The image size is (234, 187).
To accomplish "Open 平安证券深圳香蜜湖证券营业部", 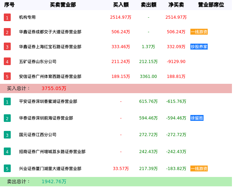I will [x=48, y=101].
